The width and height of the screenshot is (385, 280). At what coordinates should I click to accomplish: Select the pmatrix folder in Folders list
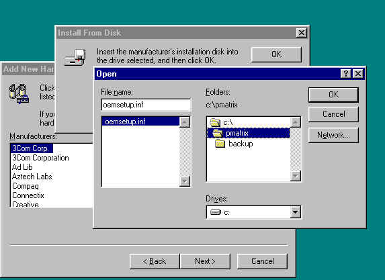tap(249, 133)
